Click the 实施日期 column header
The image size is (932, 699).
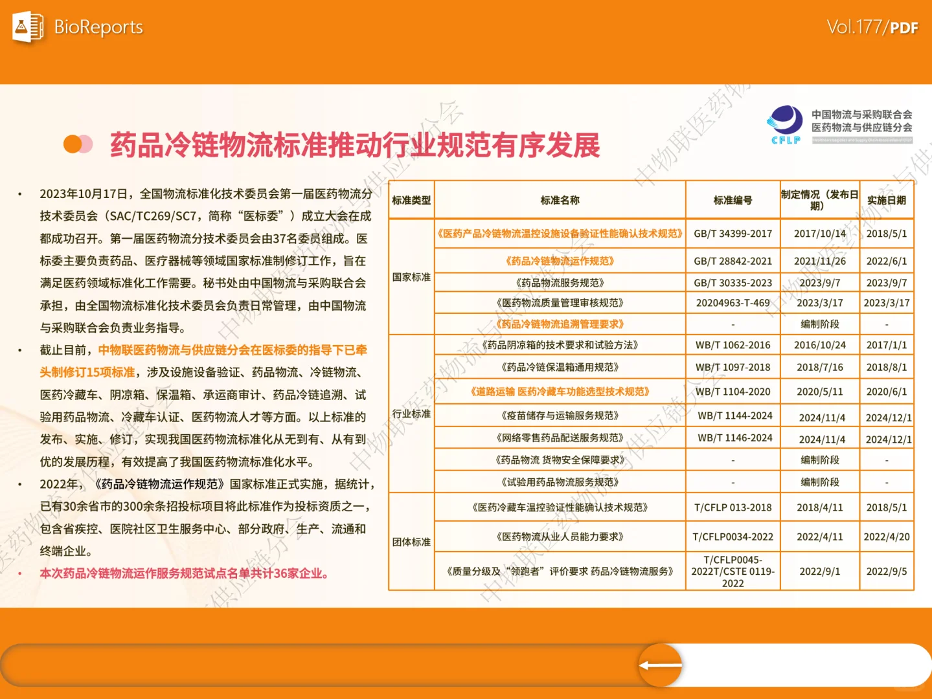pyautogui.click(x=887, y=201)
